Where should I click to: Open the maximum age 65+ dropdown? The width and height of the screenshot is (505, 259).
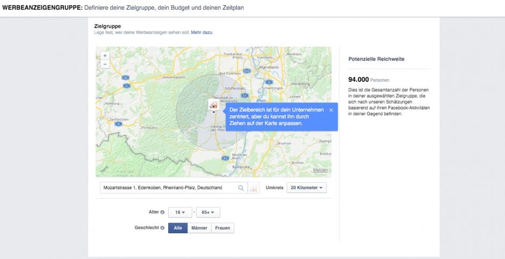pos(208,212)
